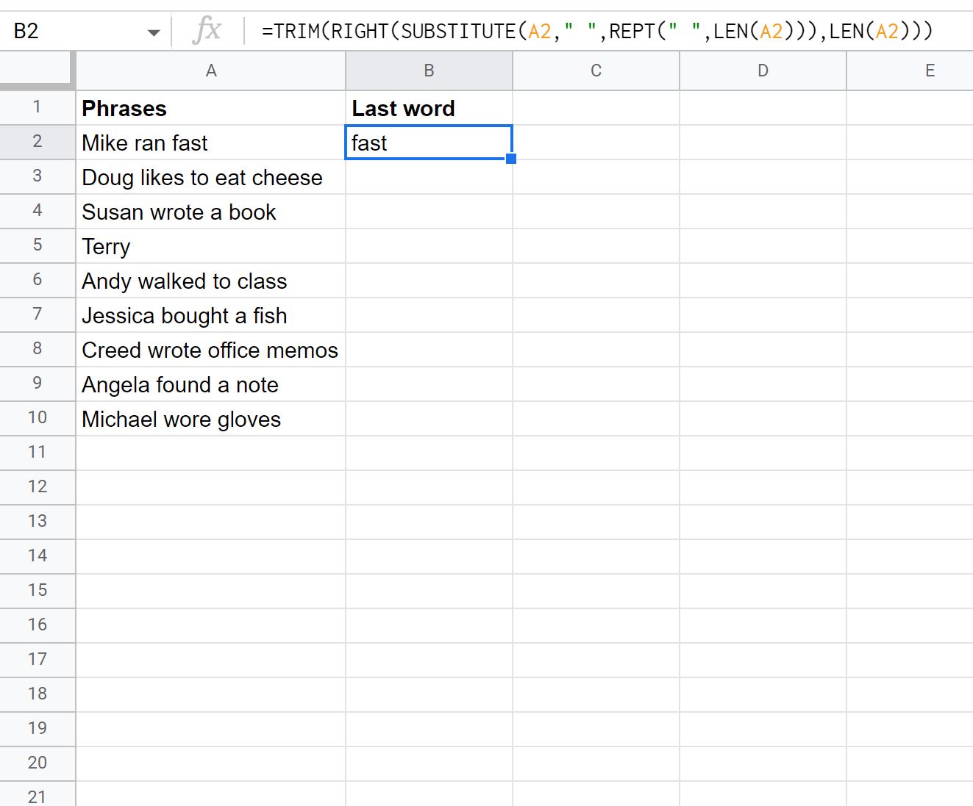Select the empty cell C2
The height and width of the screenshot is (806, 973).
pyautogui.click(x=596, y=143)
